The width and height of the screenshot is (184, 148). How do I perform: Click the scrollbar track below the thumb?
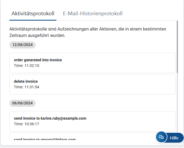point(177,107)
